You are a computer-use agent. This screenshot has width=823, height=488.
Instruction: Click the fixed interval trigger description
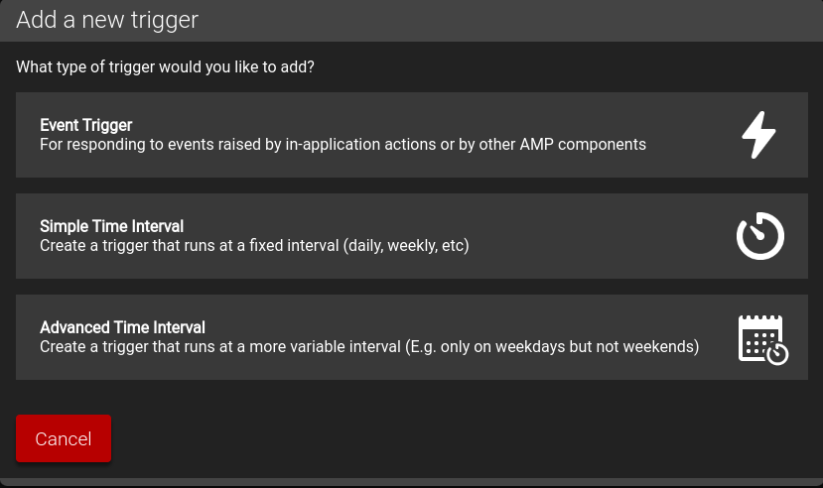point(254,246)
